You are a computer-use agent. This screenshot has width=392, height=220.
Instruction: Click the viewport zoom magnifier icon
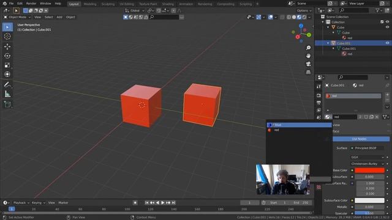point(309,48)
